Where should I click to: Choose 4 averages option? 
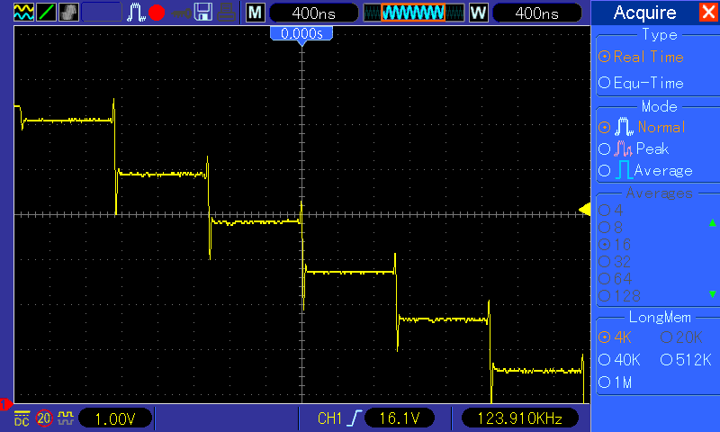[x=611, y=211]
